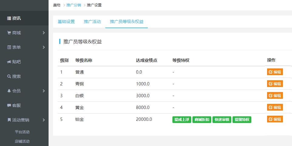Click the 资讯 list icon in sidebar
This screenshot has height=146, width=292.
coord(9,18)
